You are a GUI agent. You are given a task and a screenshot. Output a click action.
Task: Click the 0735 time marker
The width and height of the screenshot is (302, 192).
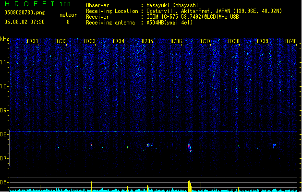click(x=147, y=41)
